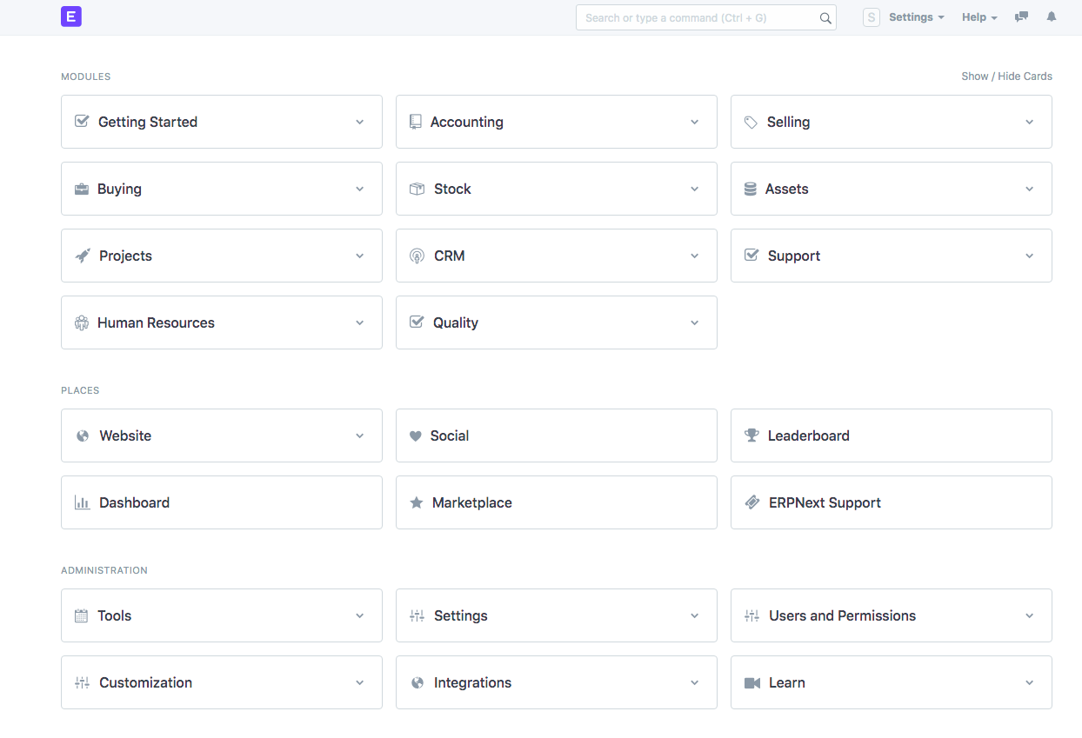This screenshot has width=1082, height=738.
Task: Expand the Human Resources card chevron
Action: tap(360, 322)
